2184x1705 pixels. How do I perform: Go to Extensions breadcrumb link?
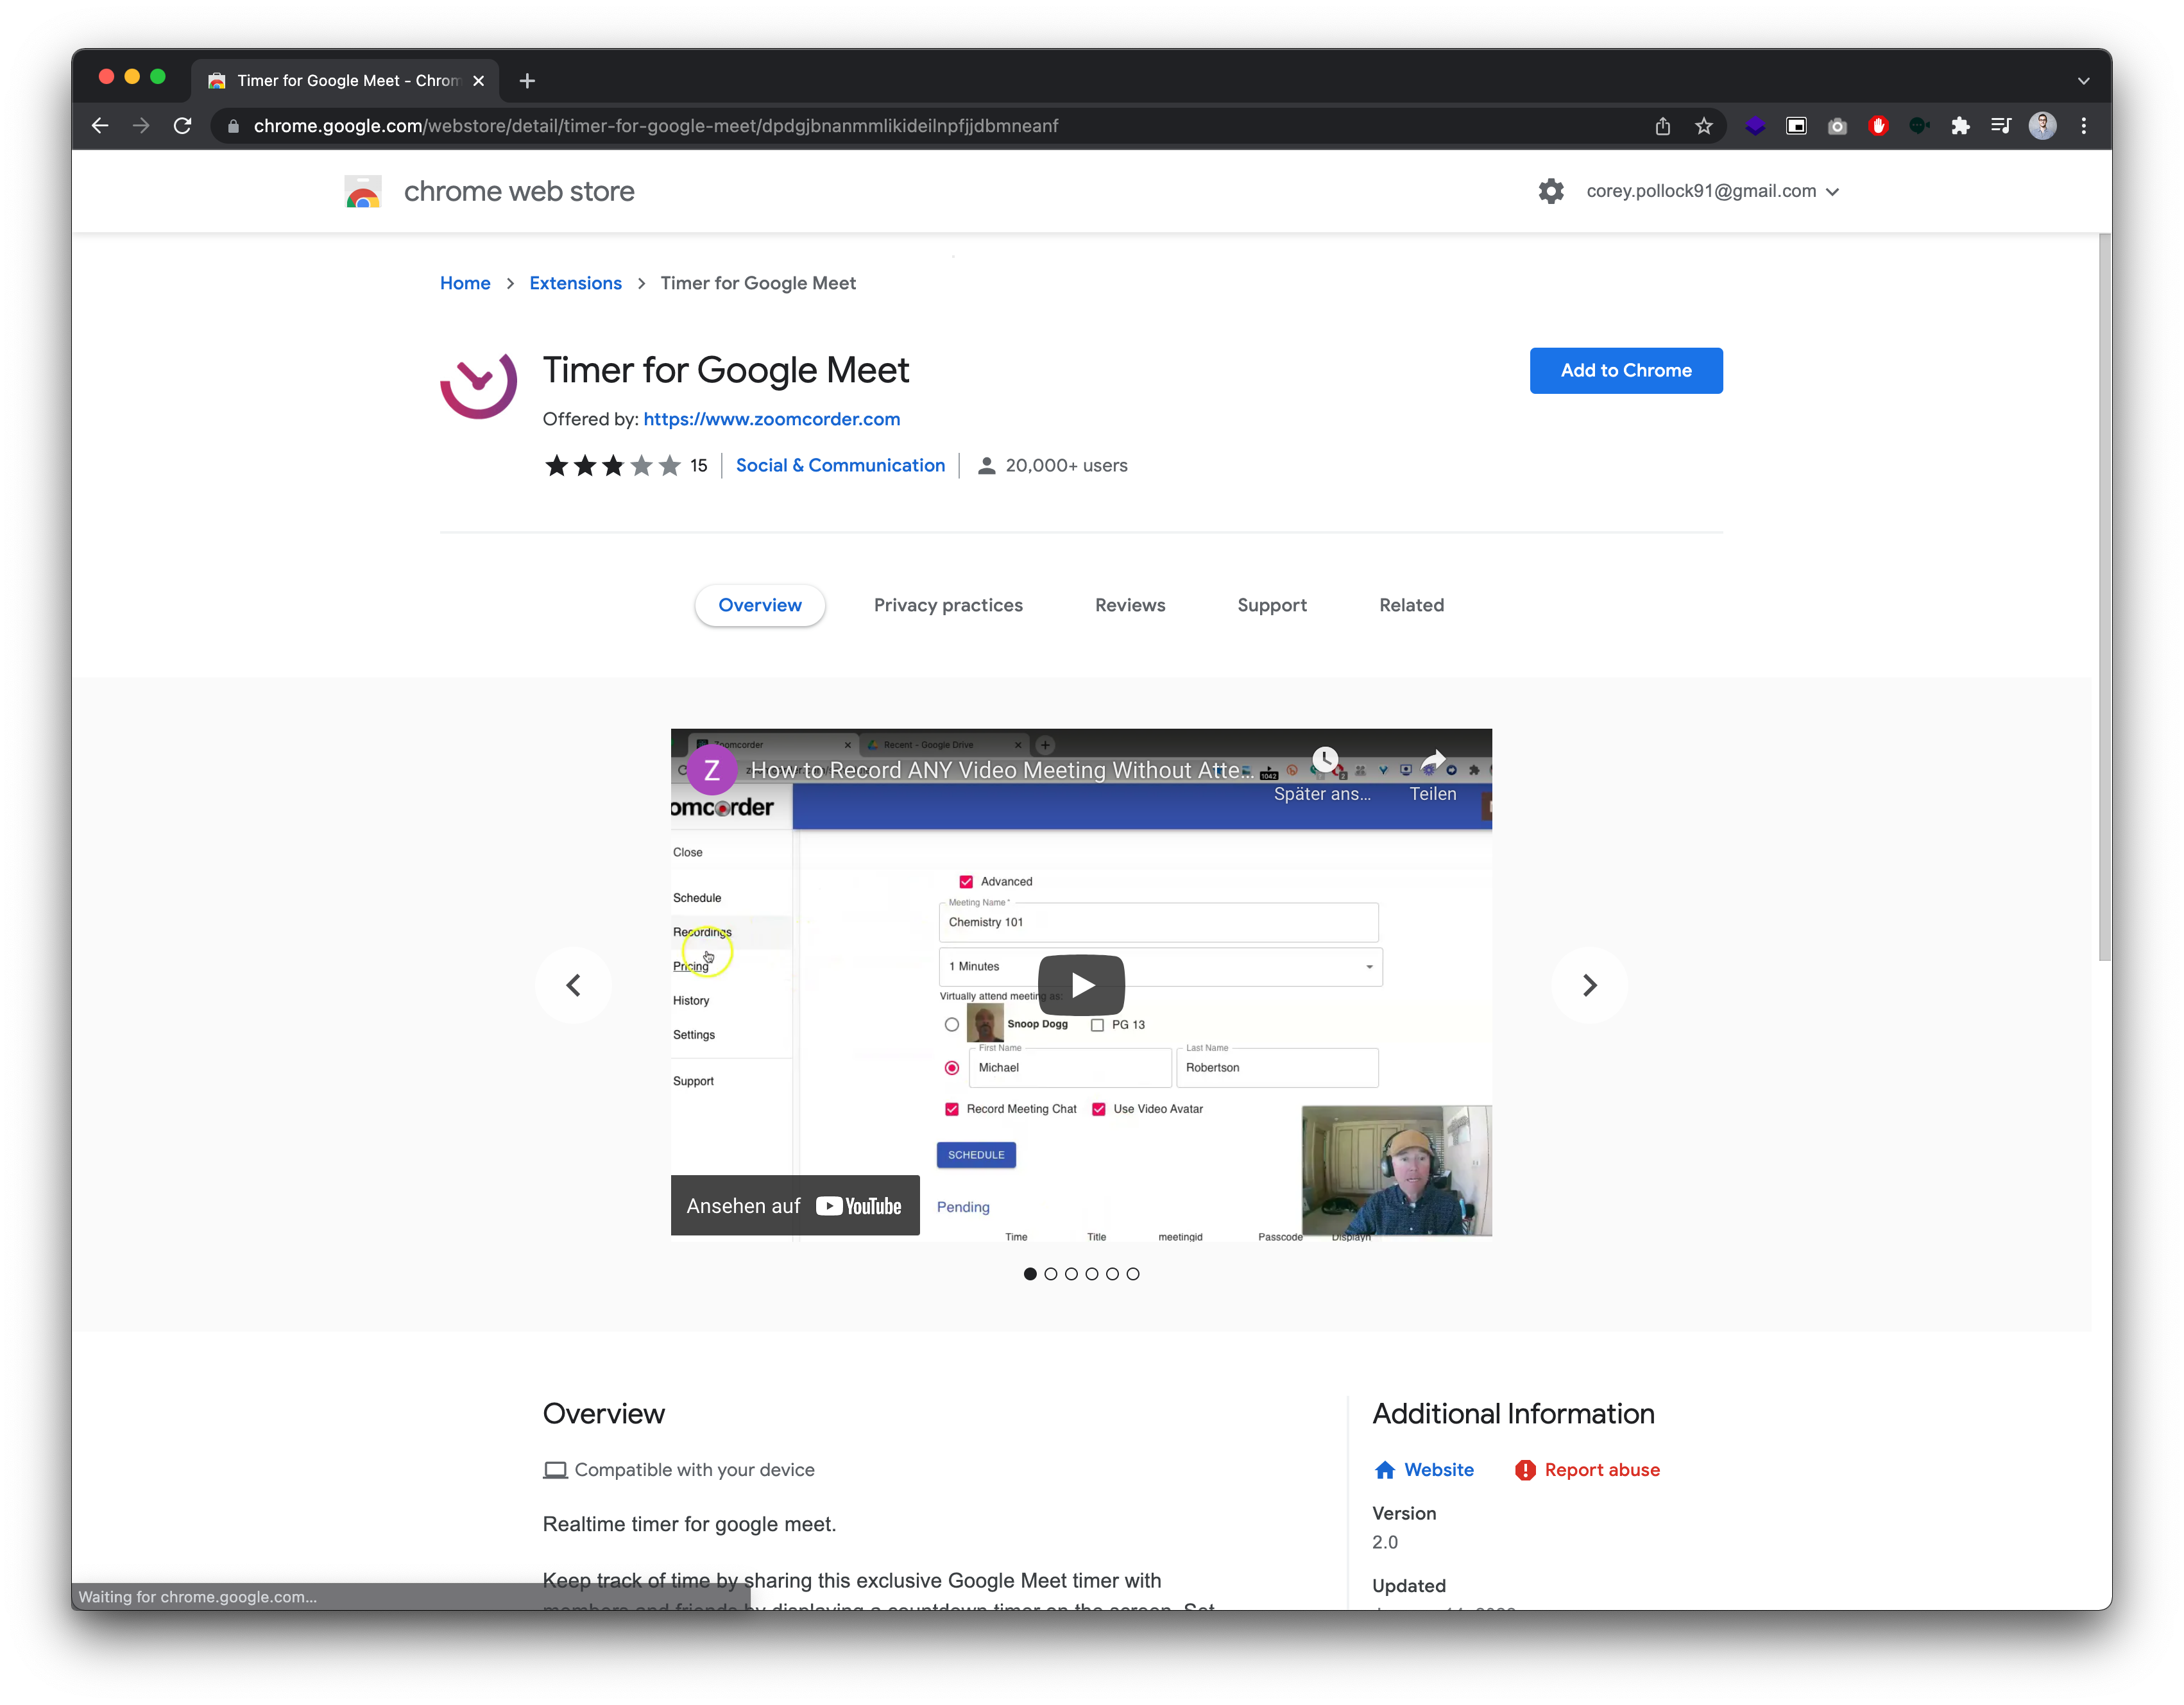(x=575, y=284)
